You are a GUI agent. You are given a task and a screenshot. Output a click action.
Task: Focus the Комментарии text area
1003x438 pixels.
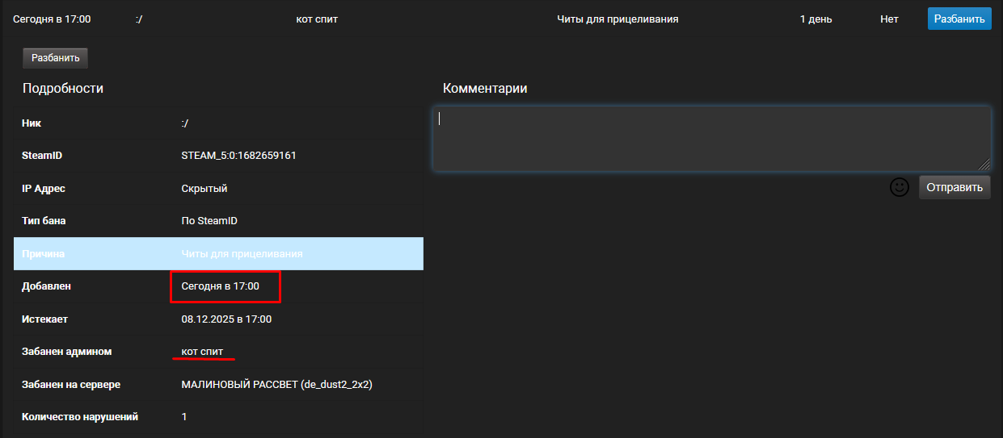click(711, 139)
